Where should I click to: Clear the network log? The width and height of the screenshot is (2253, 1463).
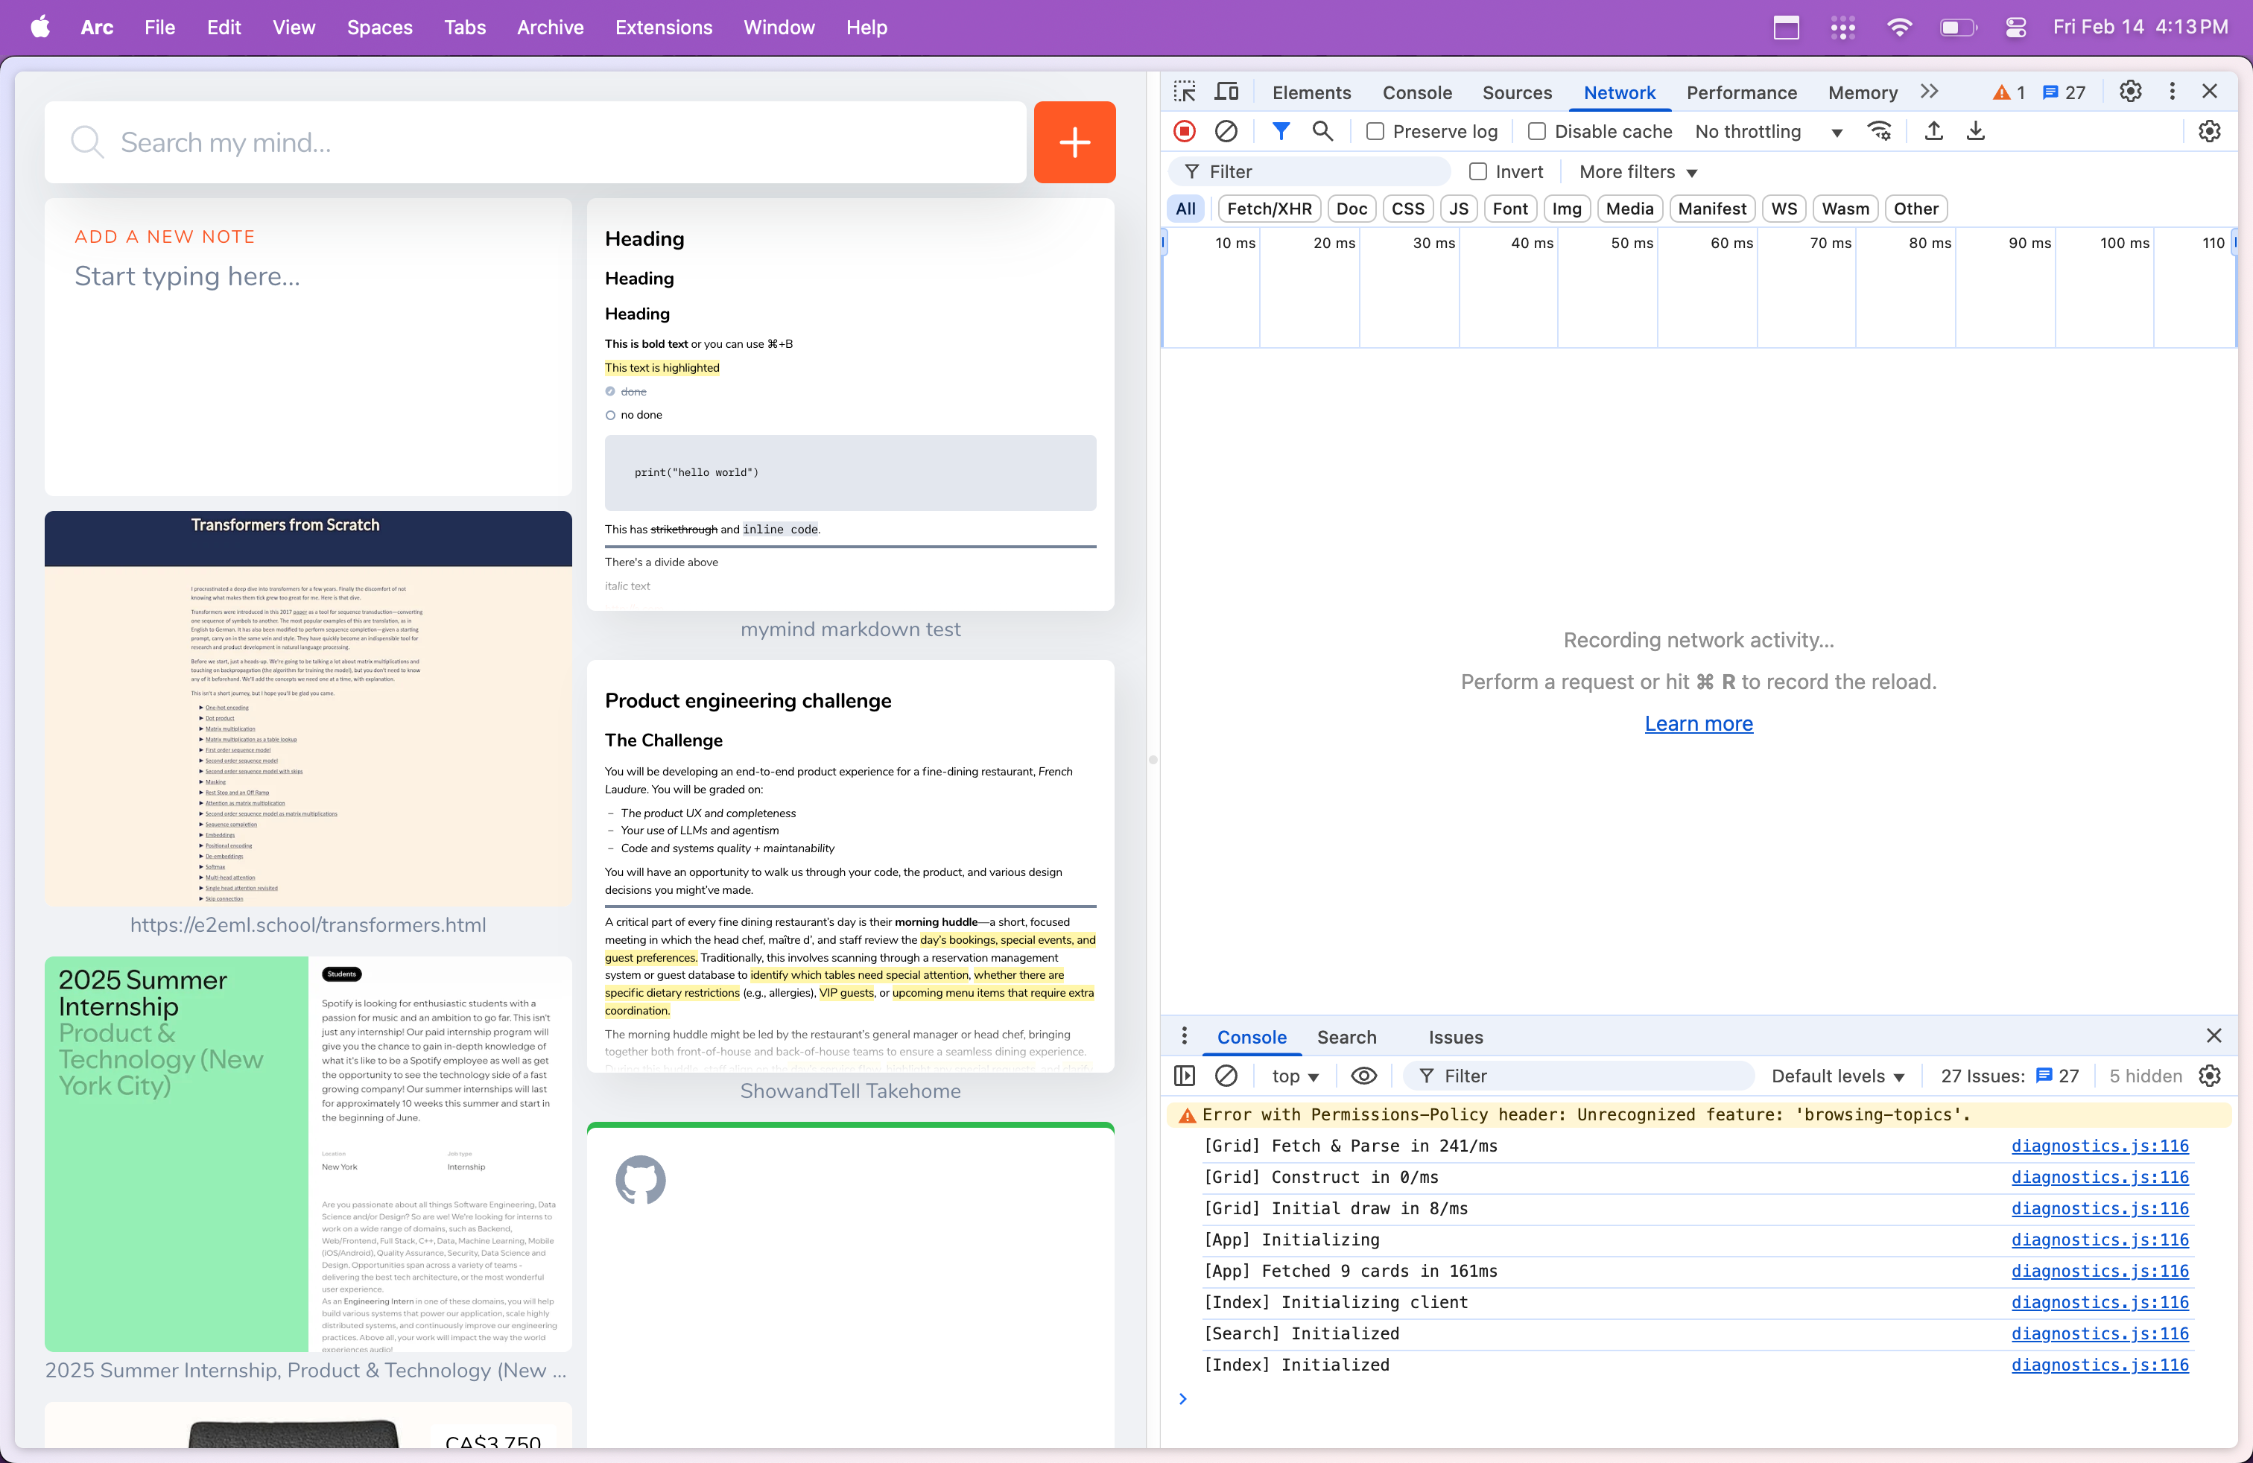click(1226, 132)
